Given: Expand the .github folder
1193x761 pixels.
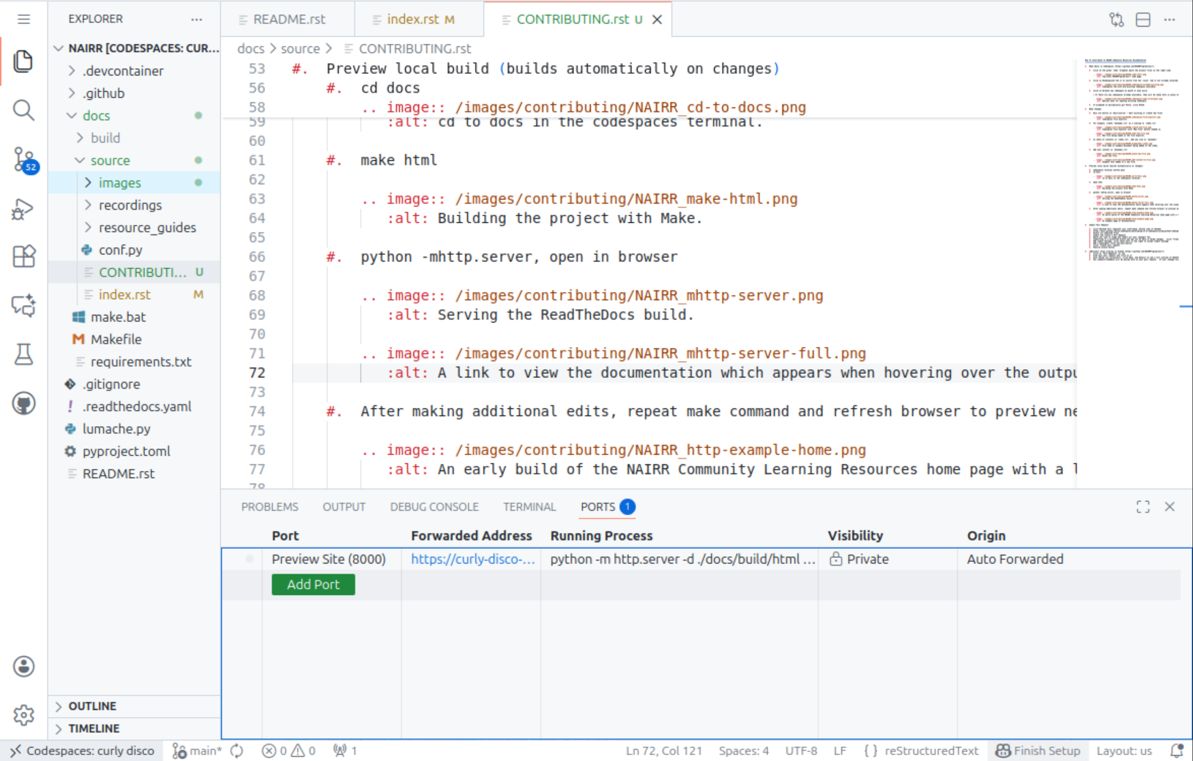Looking at the screenshot, I should coord(134,93).
